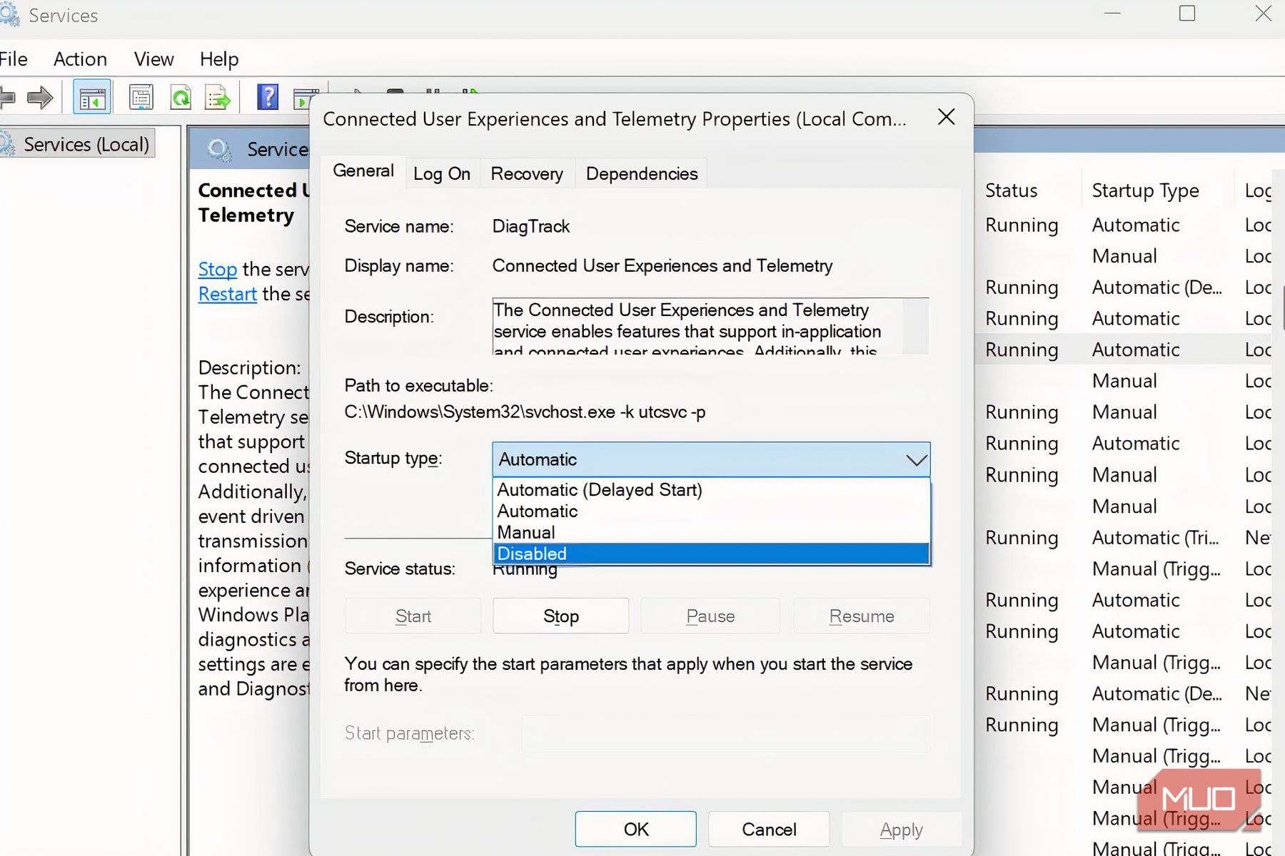Click the green Refresh toolbar icon

(181, 97)
